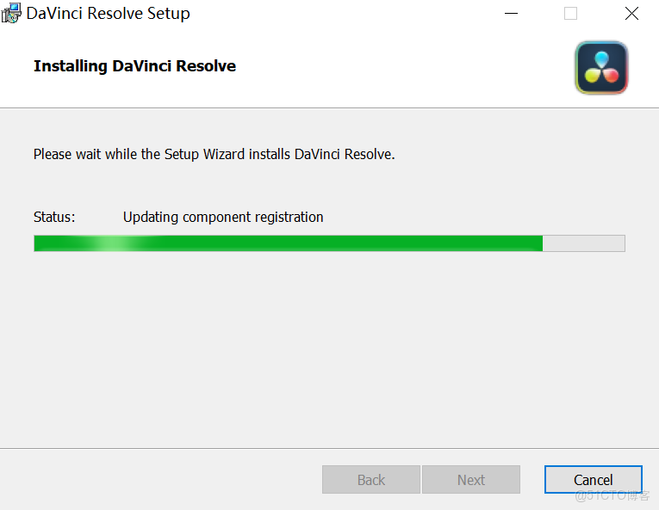Minimize the Setup window
The width and height of the screenshot is (659, 510).
[511, 14]
